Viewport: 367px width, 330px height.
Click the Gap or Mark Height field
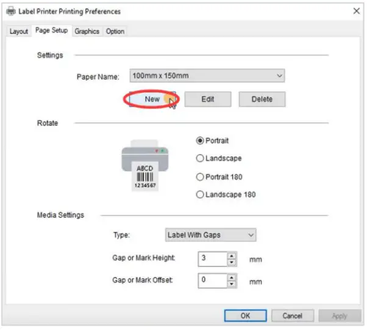pyautogui.click(x=212, y=259)
